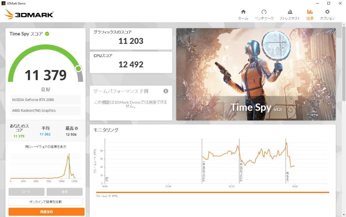This screenshot has height=217, width=346.
Task: Select the NVIDIA GeForce RTX 2080 entry
Action: (45, 100)
